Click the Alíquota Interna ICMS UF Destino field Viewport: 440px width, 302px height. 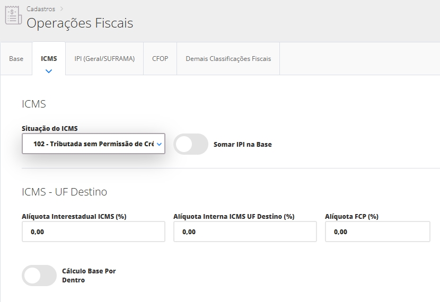coord(245,232)
